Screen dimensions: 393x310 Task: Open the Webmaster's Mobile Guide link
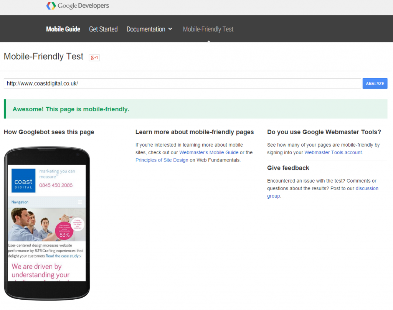tap(209, 152)
